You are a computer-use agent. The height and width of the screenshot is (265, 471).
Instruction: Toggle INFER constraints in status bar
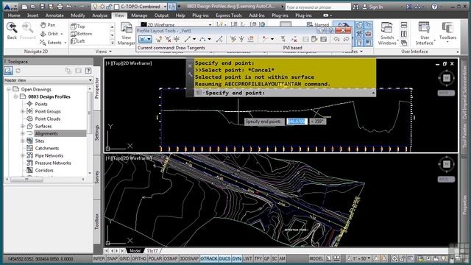pyautogui.click(x=99, y=258)
